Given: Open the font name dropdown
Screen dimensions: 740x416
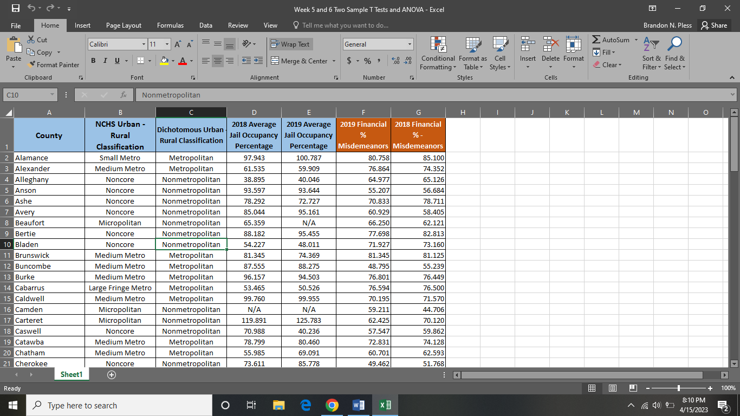Looking at the screenshot, I should click(x=142, y=43).
